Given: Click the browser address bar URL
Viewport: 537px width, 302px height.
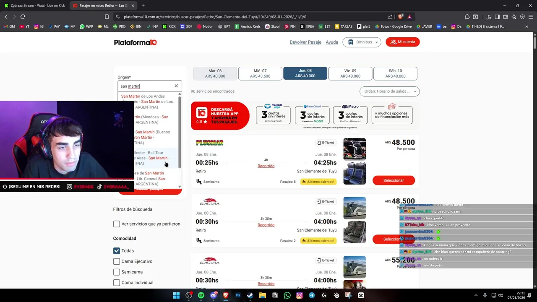Looking at the screenshot, I should click(215, 17).
